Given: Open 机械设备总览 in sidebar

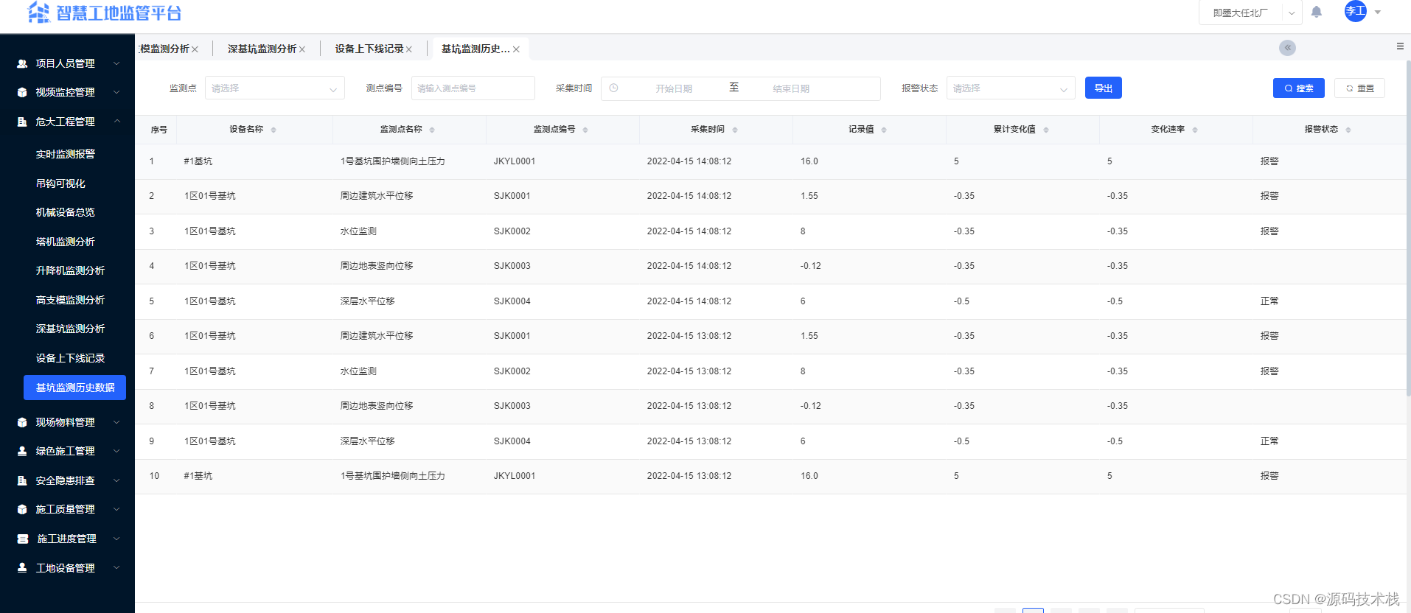Looking at the screenshot, I should [x=66, y=212].
